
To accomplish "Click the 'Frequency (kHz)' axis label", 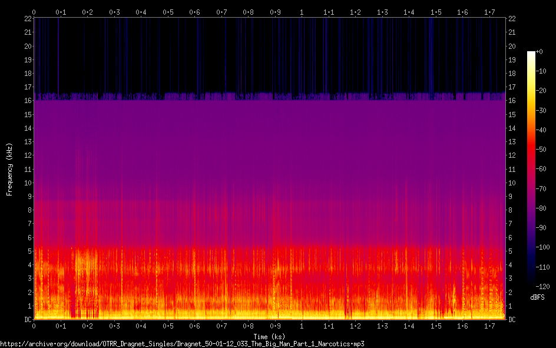I will (9, 168).
